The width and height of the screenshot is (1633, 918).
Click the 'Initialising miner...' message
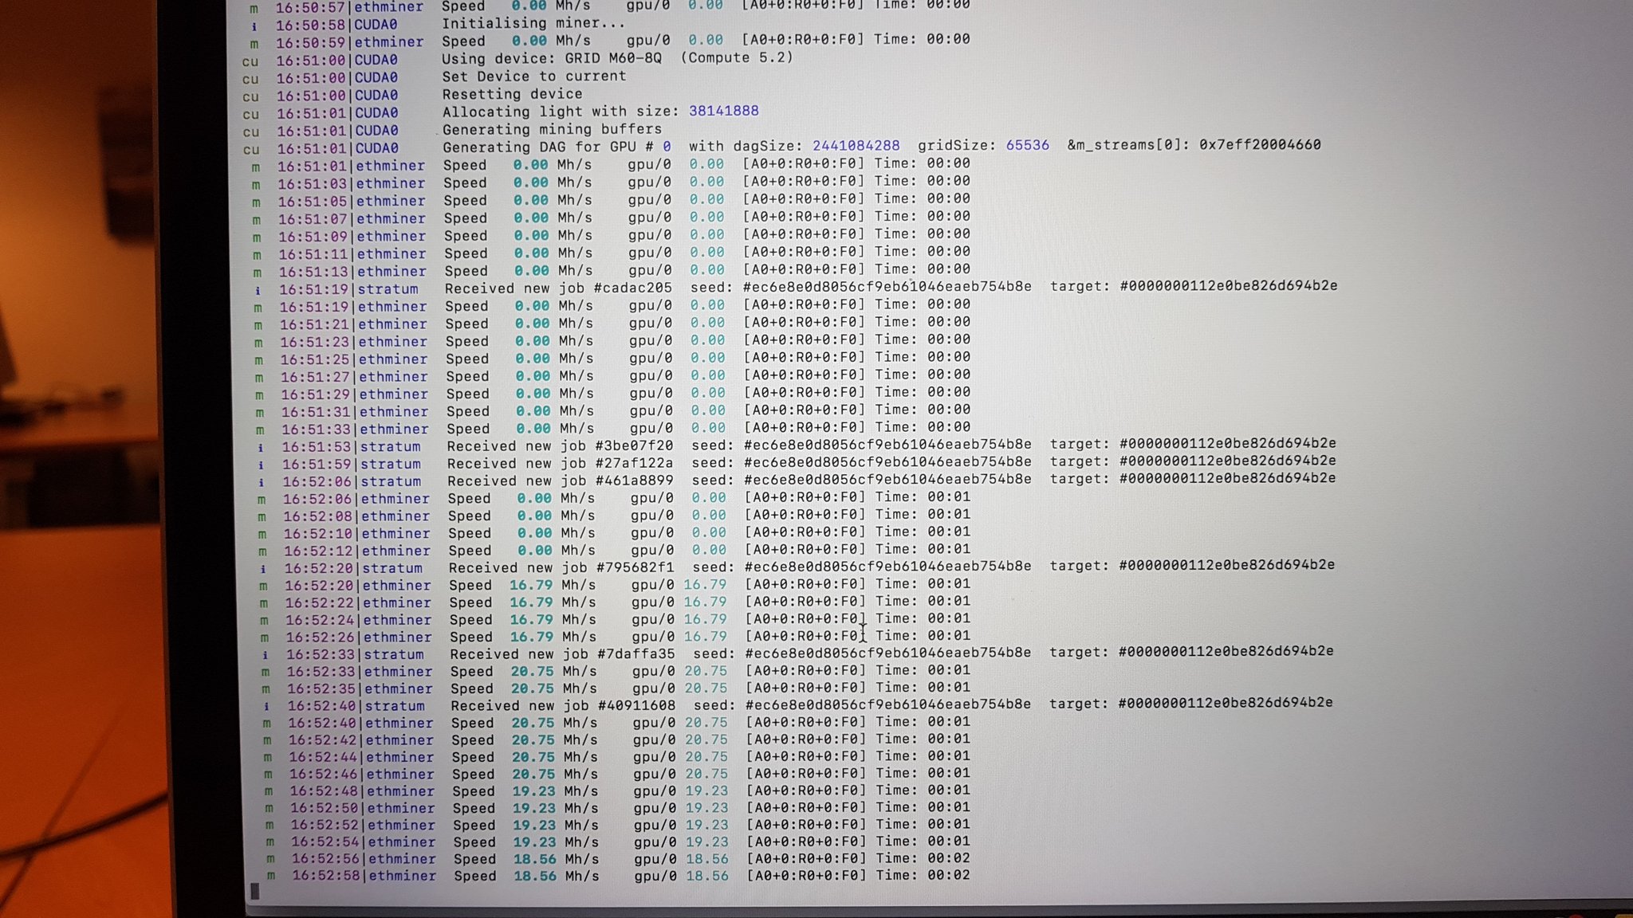(533, 23)
